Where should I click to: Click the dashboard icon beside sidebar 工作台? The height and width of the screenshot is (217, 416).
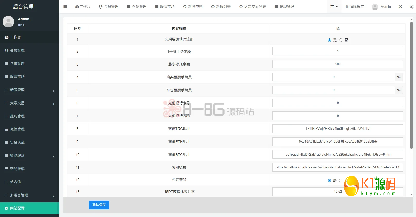point(6,37)
